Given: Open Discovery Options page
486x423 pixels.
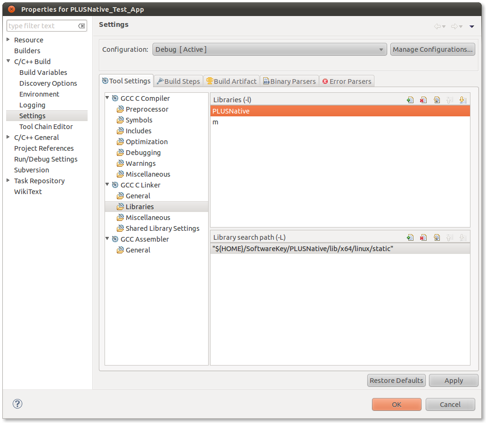Looking at the screenshot, I should pyautogui.click(x=48, y=83).
